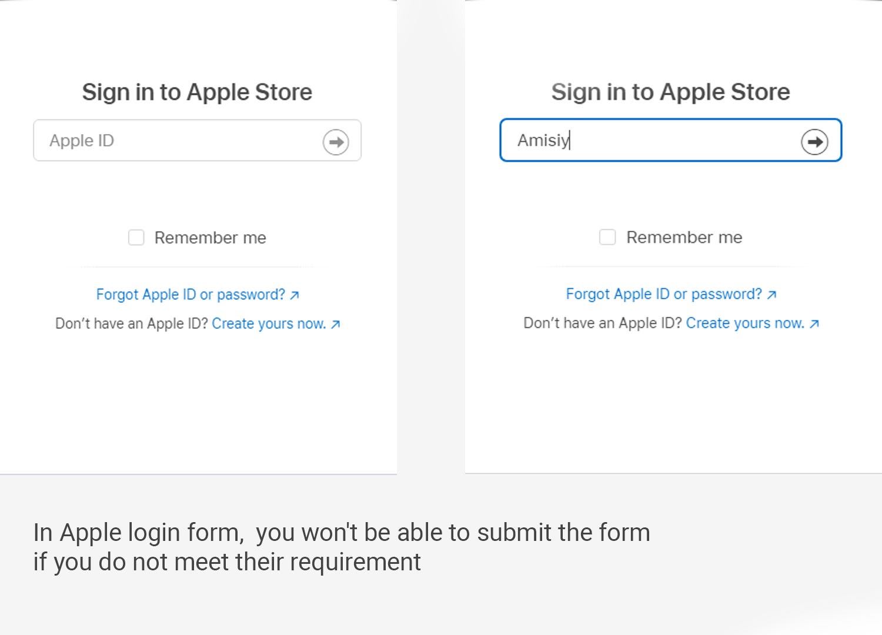Tick 'Remember me' checkbox under the 'Amisiy' field
The width and height of the screenshot is (882, 635).
tap(607, 237)
